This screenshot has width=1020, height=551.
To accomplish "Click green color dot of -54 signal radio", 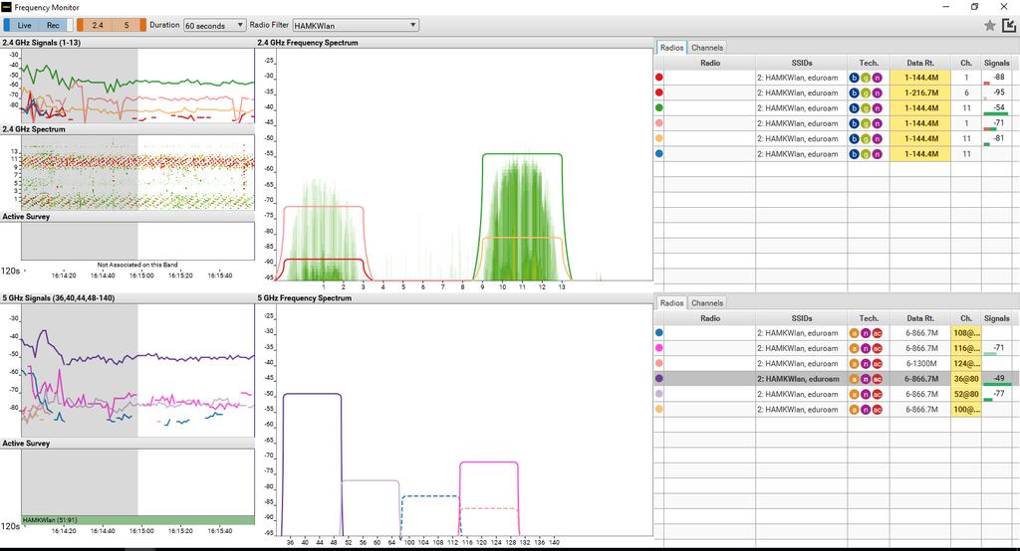I will pyautogui.click(x=659, y=107).
